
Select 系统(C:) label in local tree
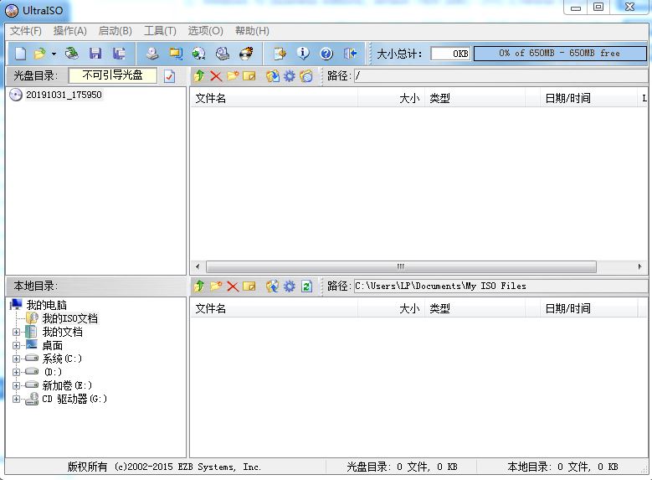click(62, 359)
